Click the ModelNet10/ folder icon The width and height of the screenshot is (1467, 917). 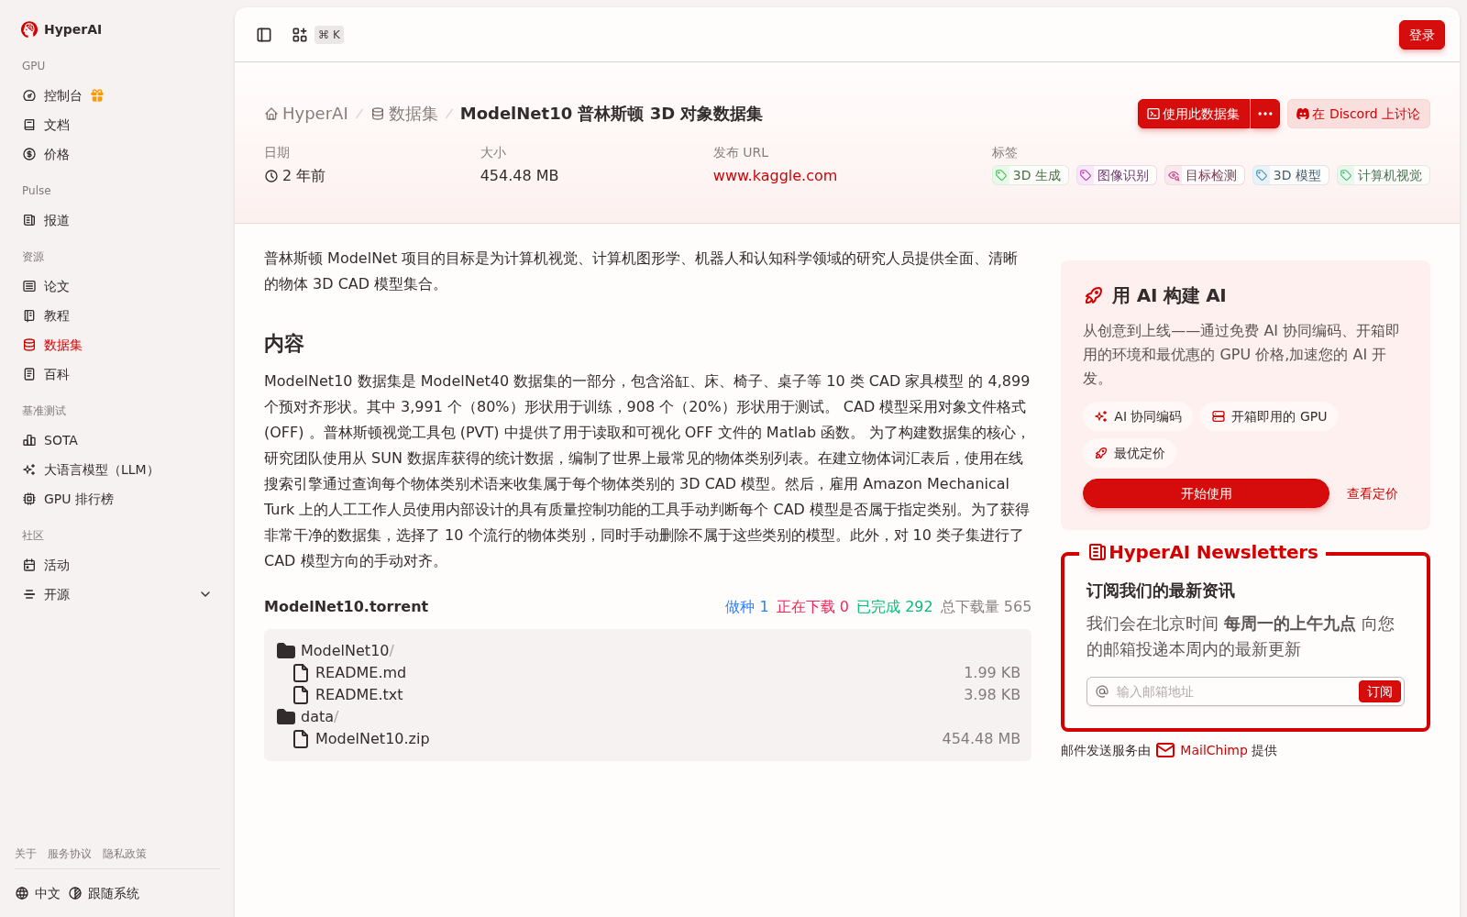click(286, 650)
